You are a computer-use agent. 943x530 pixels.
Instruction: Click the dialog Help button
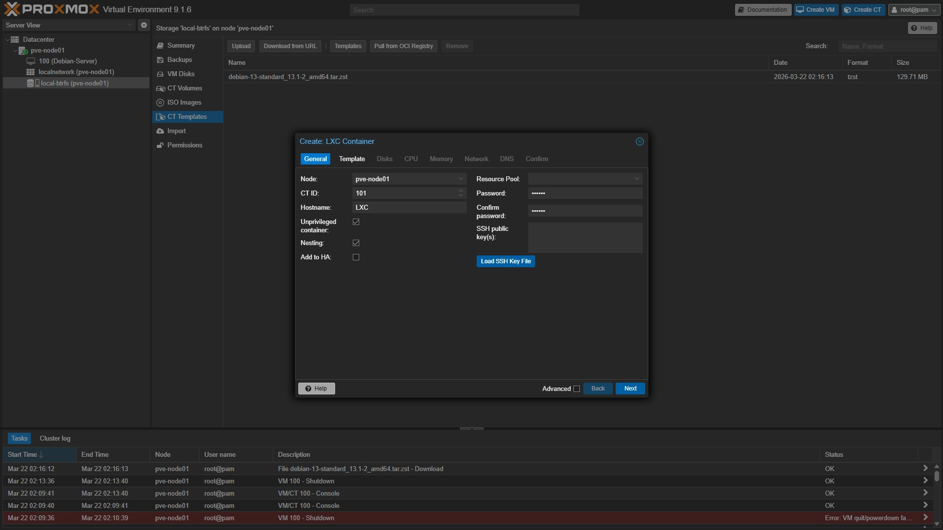coord(316,389)
